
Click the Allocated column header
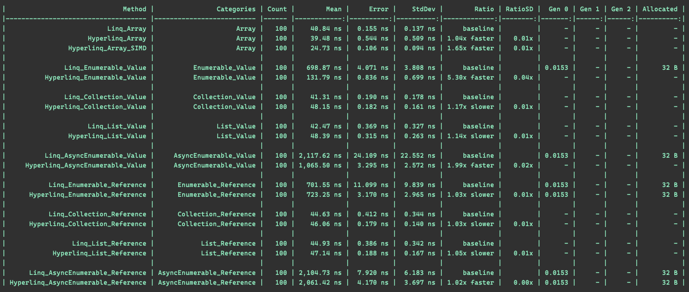[x=660, y=9]
